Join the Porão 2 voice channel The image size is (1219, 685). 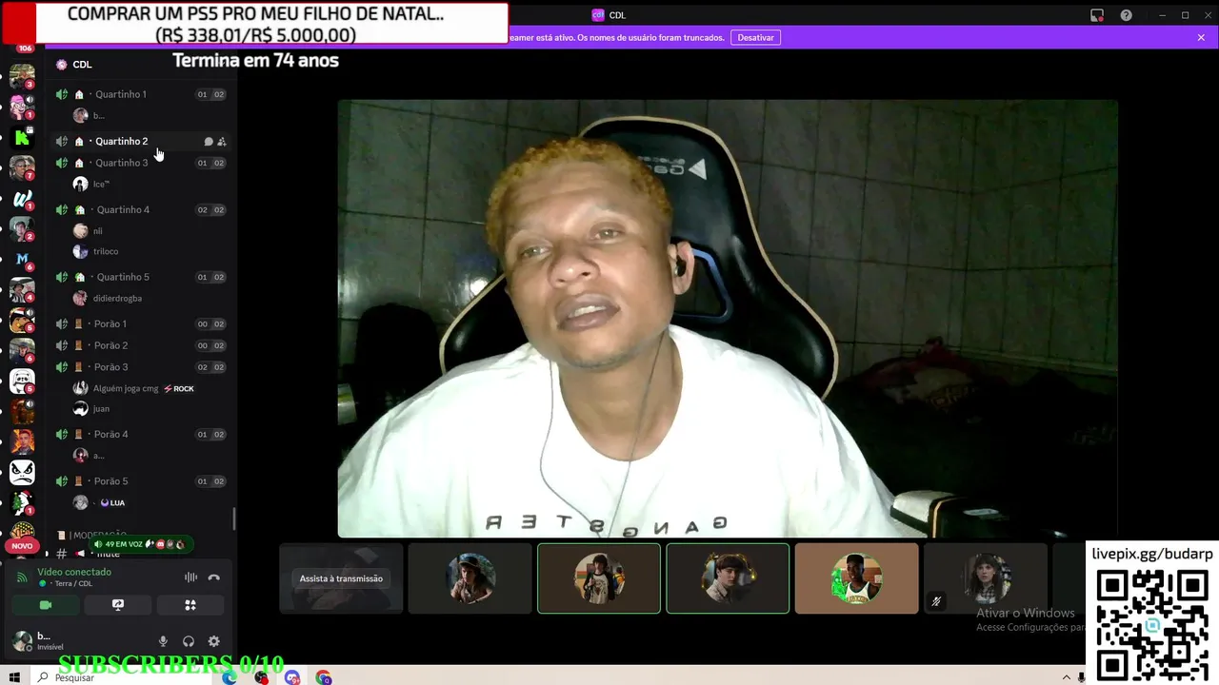tap(141, 345)
